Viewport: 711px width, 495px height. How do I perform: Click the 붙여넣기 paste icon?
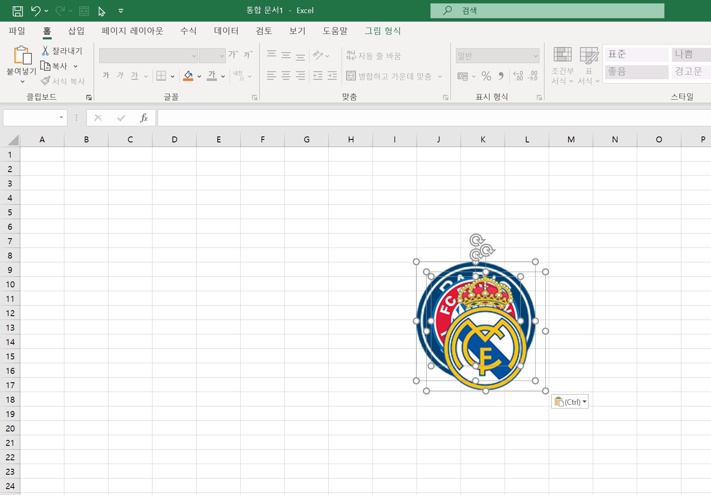(22, 55)
